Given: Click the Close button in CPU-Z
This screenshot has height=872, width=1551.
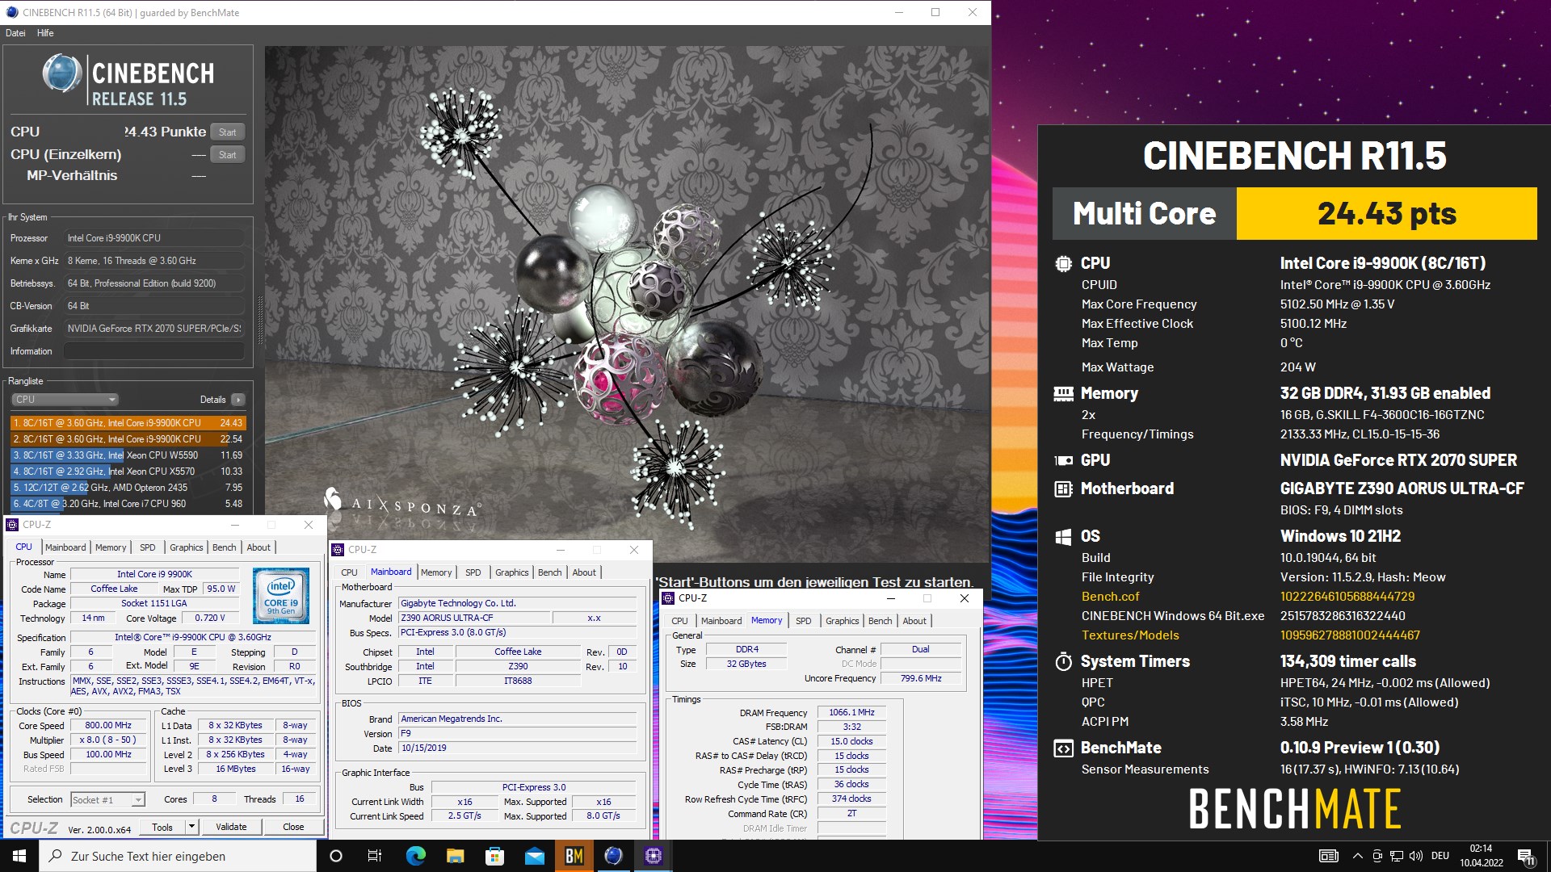Looking at the screenshot, I should [293, 827].
